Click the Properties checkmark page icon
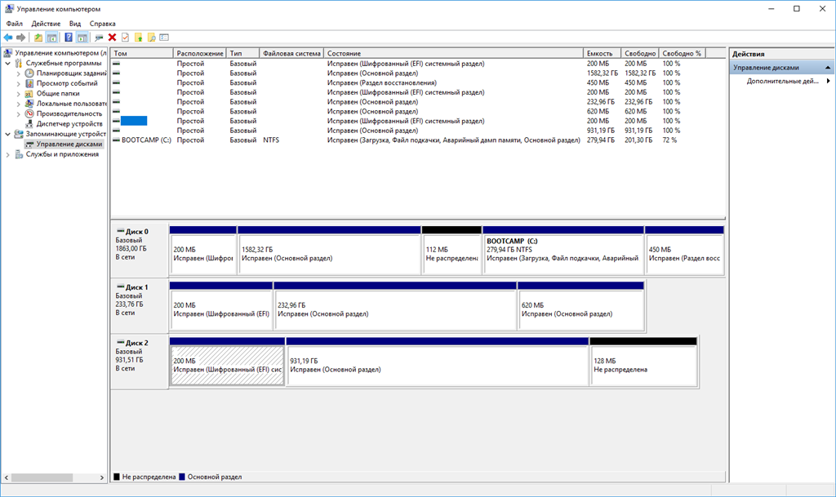Image resolution: width=836 pixels, height=497 pixels. click(x=125, y=38)
